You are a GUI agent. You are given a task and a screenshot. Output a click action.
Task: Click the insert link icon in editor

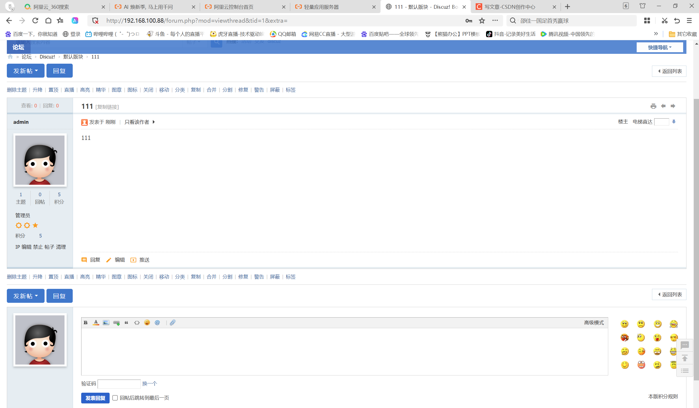pyautogui.click(x=116, y=322)
